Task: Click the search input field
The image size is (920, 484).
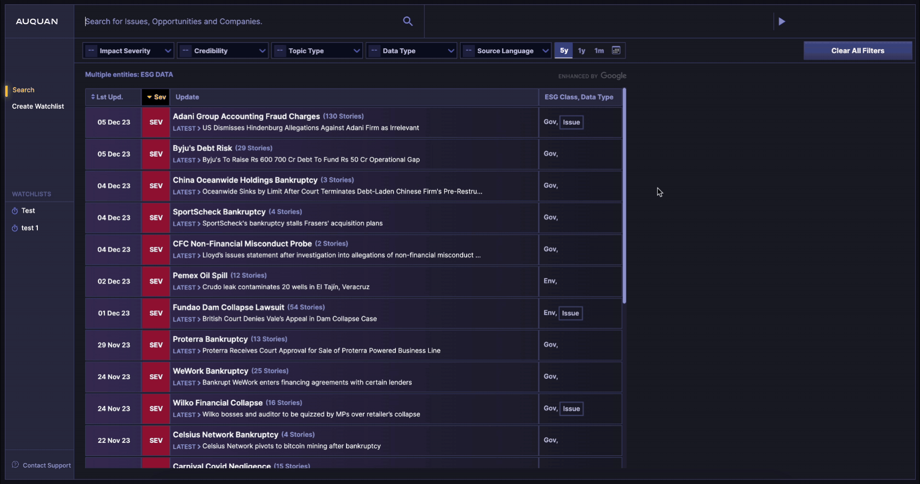Action: 242,22
